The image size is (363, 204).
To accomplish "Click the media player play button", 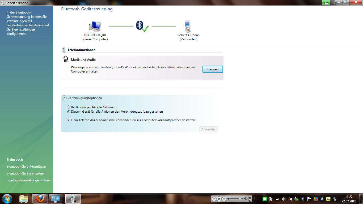I will point(219,199).
